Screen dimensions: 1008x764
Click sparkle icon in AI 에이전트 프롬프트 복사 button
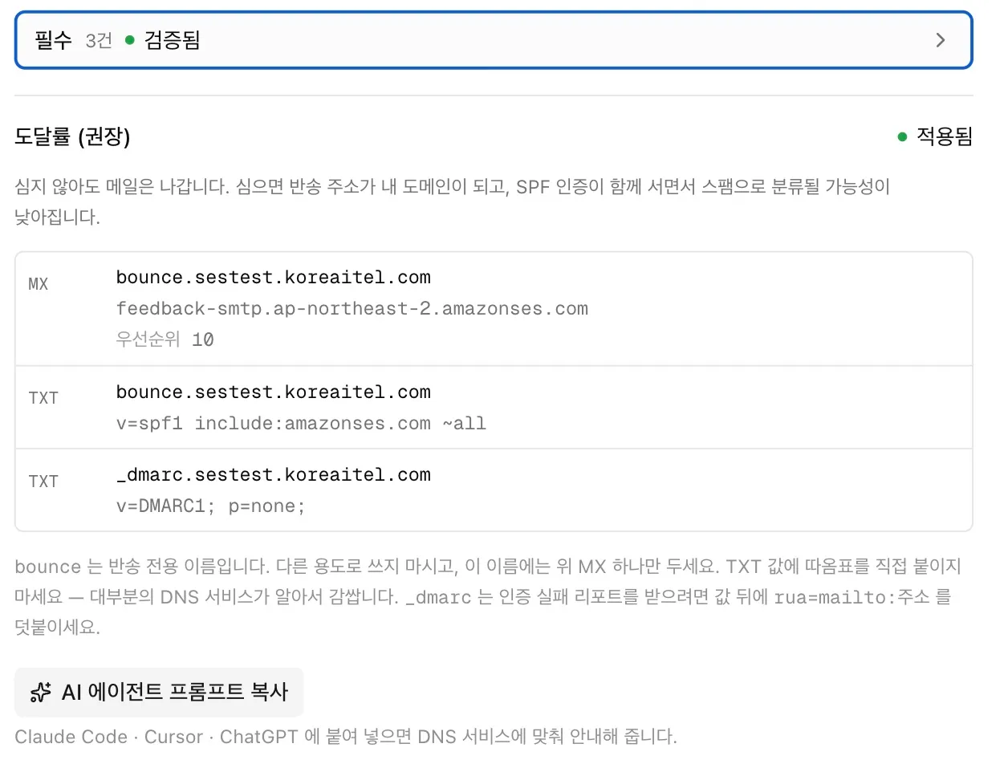pos(40,692)
